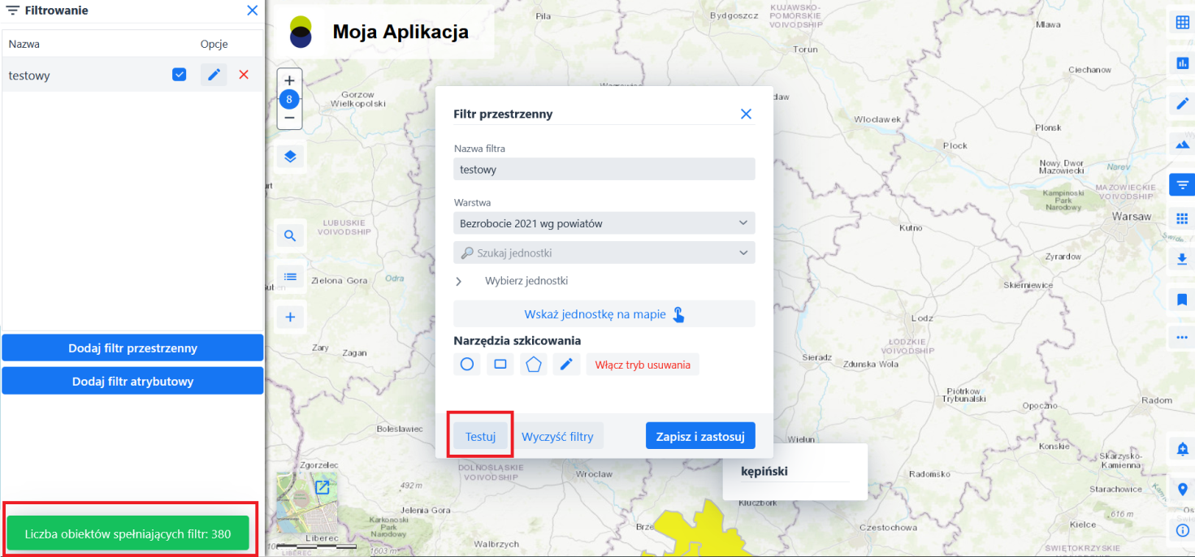1195x557 pixels.
Task: Open the layers panel icon on map
Action: pos(290,157)
